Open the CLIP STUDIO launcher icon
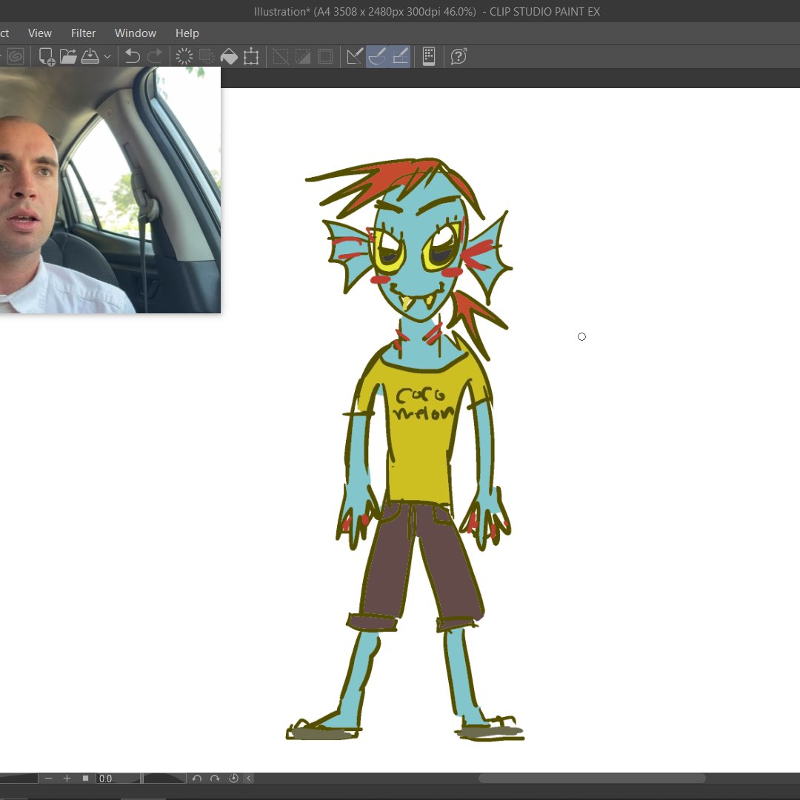This screenshot has height=800, width=800. tap(16, 56)
